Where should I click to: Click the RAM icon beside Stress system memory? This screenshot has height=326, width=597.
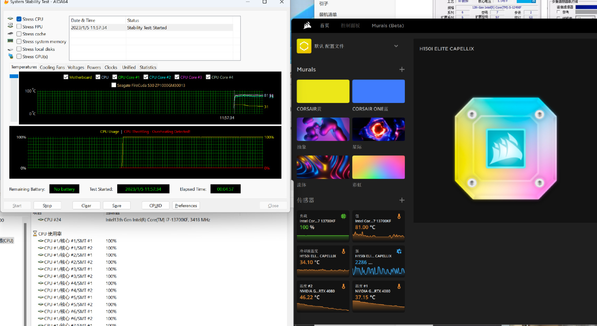point(10,41)
